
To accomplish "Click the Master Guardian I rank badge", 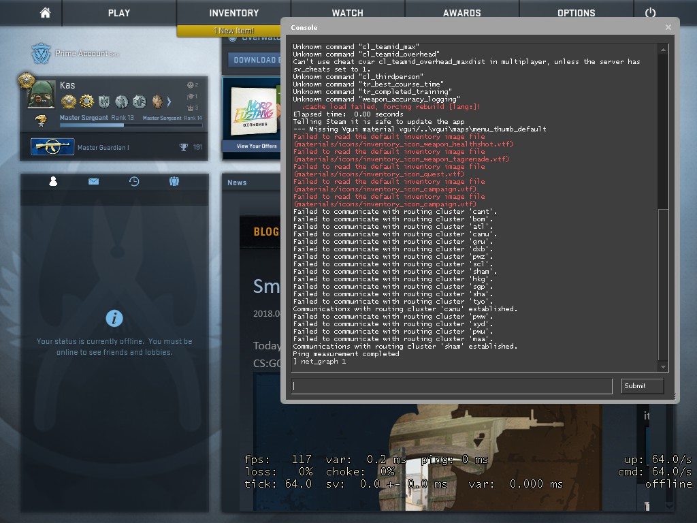I will click(52, 147).
